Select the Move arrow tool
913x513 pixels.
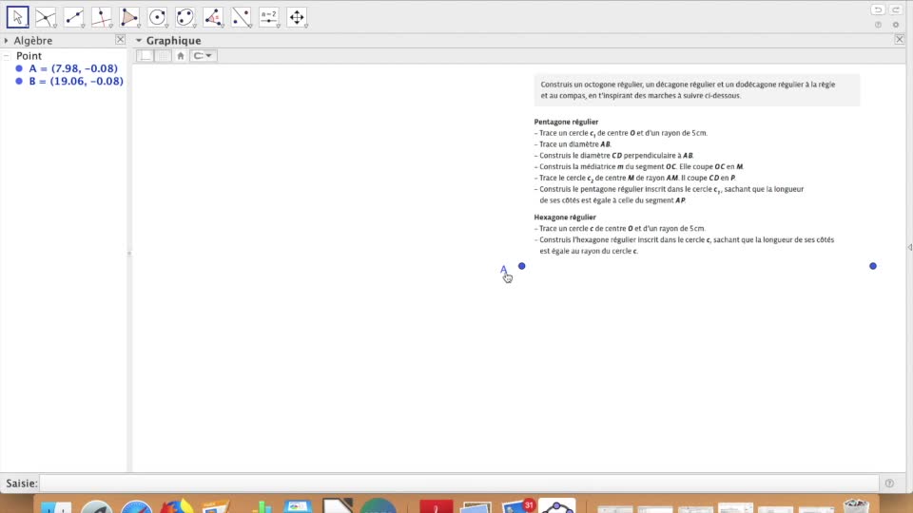coord(18,16)
